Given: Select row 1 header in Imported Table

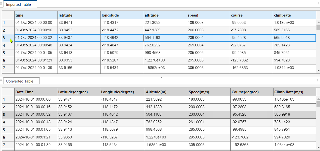Looking at the screenshot, I should (8, 23).
